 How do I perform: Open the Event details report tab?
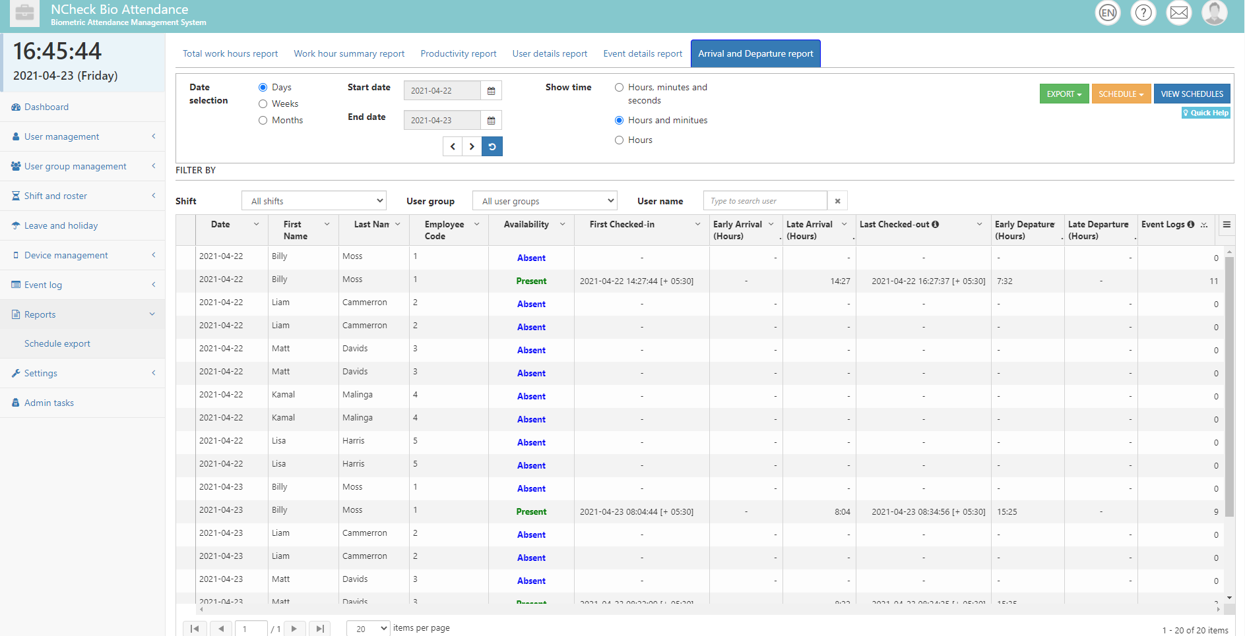pyautogui.click(x=643, y=54)
